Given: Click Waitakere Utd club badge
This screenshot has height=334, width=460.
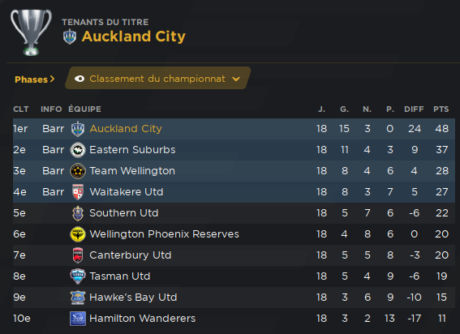Looking at the screenshot, I should pos(78,192).
